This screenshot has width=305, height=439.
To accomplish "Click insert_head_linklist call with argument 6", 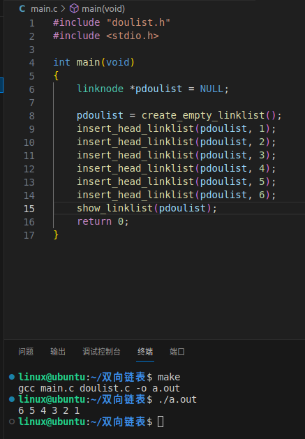I will [177, 195].
